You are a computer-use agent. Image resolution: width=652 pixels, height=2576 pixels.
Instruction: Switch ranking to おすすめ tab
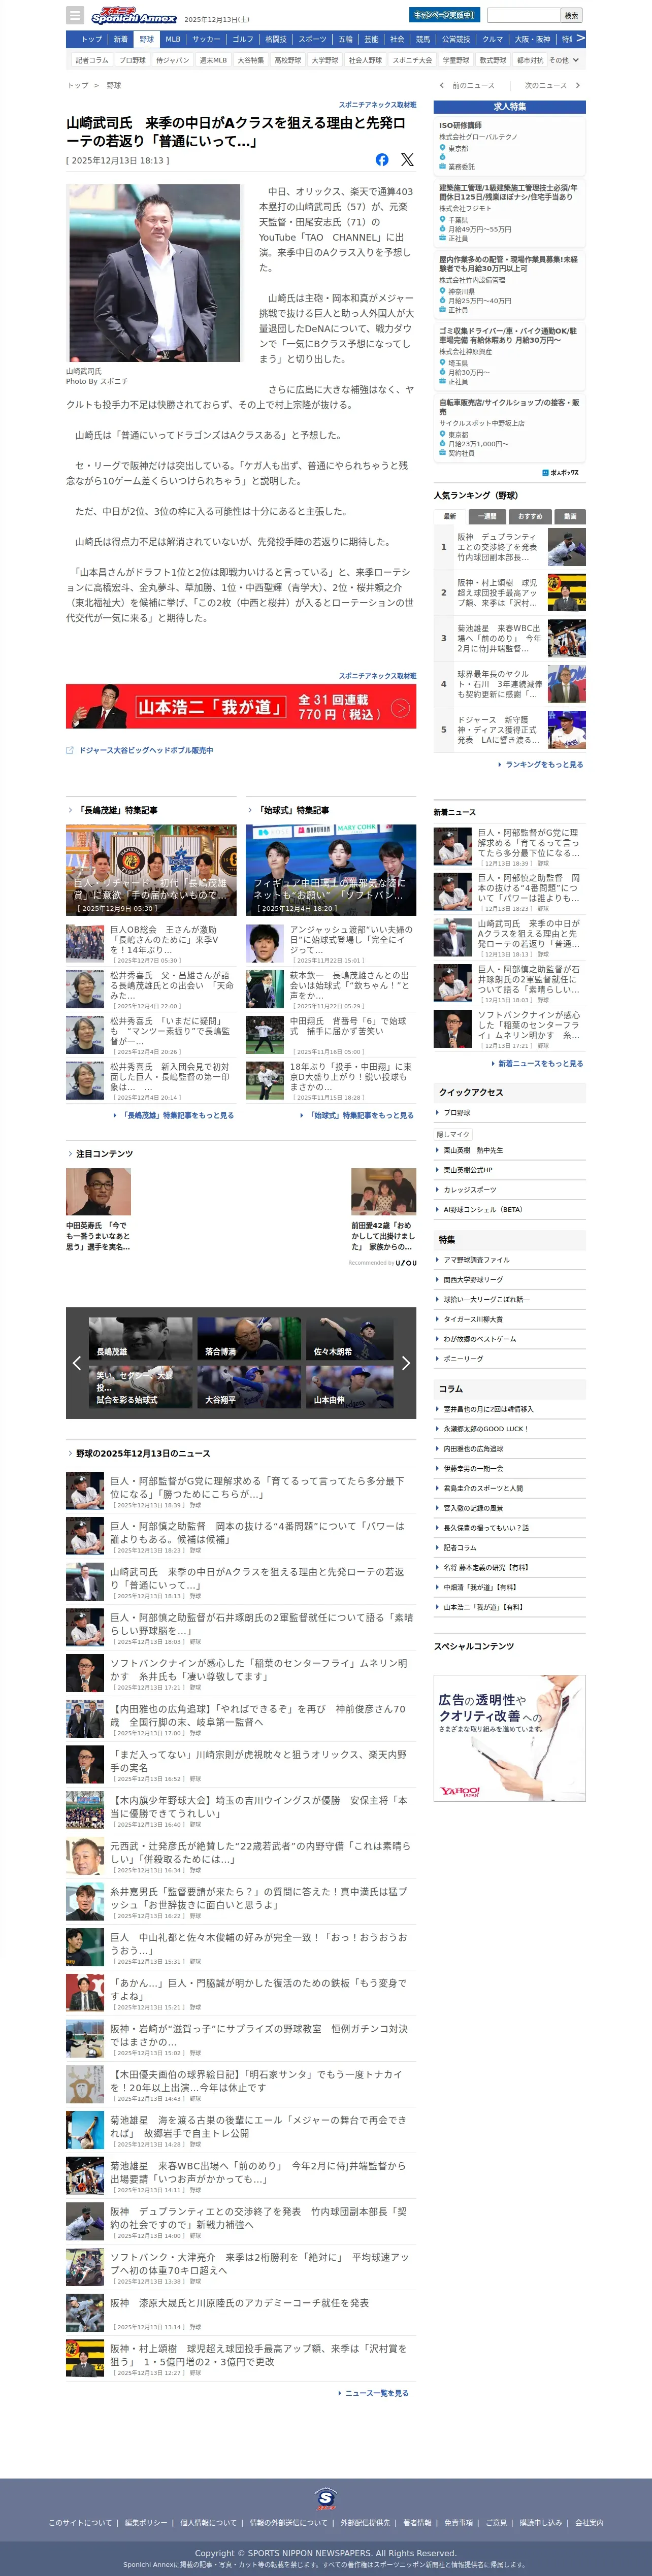pyautogui.click(x=530, y=516)
